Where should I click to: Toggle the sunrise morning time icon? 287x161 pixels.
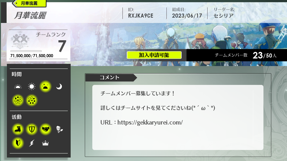(18, 86)
